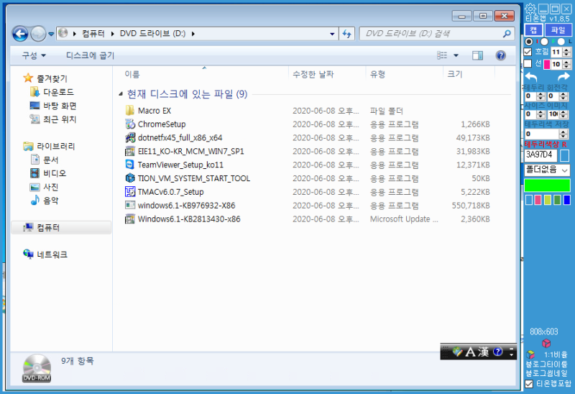The image size is (575, 394).
Task: Open 바탕 화면 in navigation pane
Action: 60,106
